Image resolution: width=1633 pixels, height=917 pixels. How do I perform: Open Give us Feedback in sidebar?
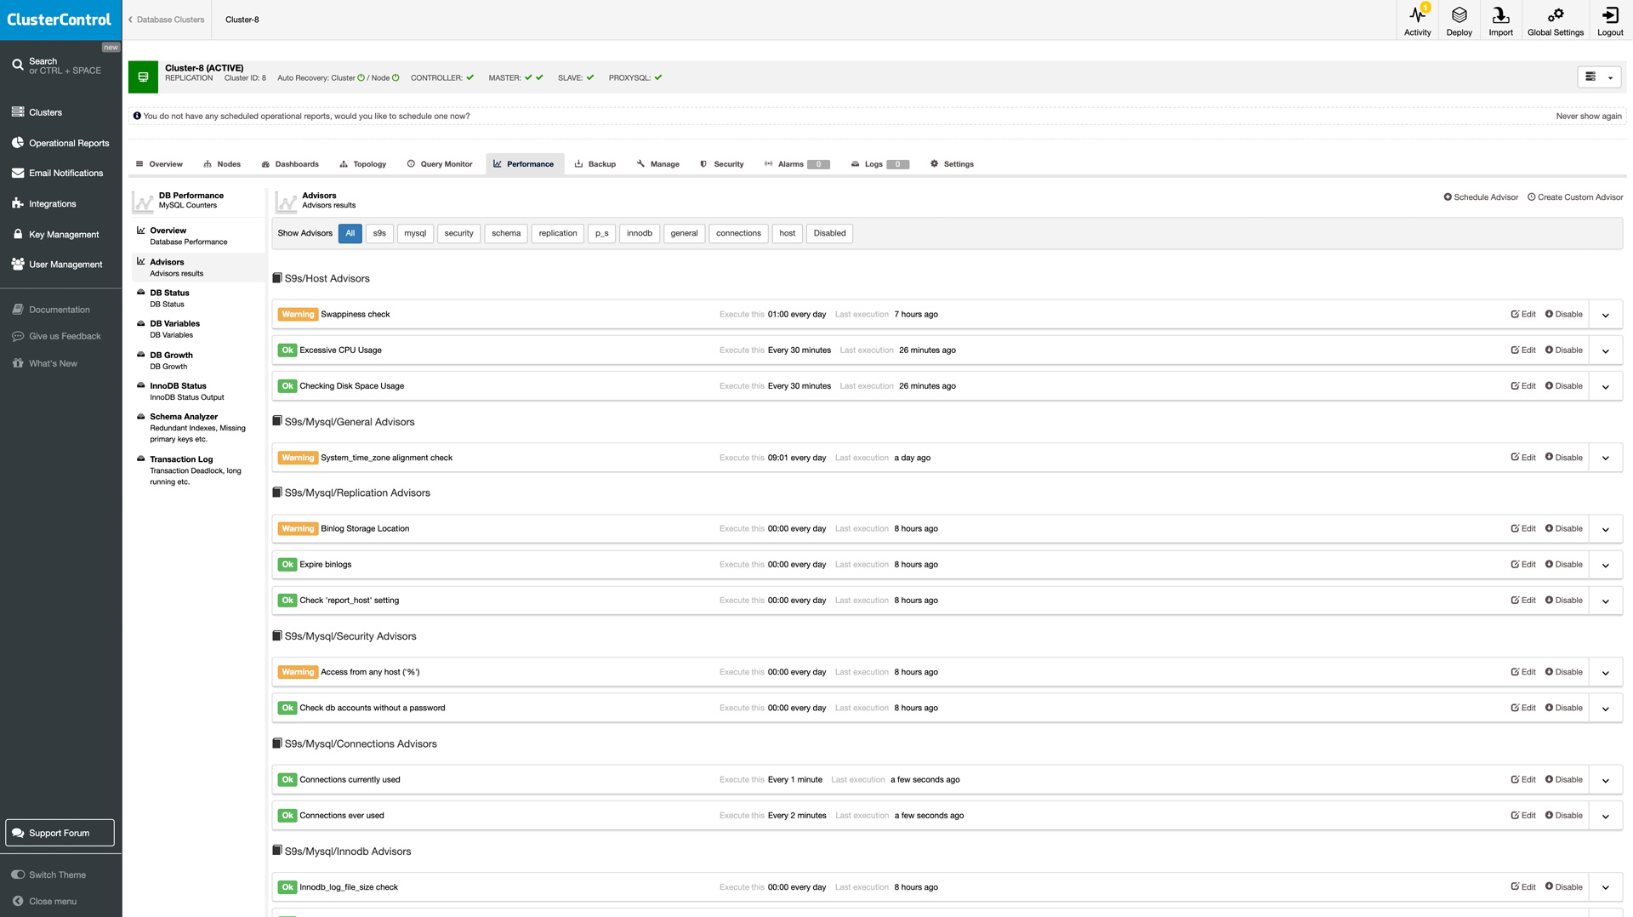pyautogui.click(x=56, y=336)
